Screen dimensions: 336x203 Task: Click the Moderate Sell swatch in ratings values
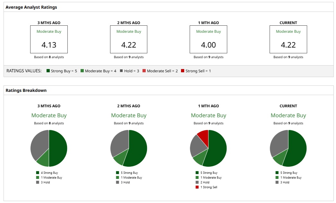(x=144, y=71)
